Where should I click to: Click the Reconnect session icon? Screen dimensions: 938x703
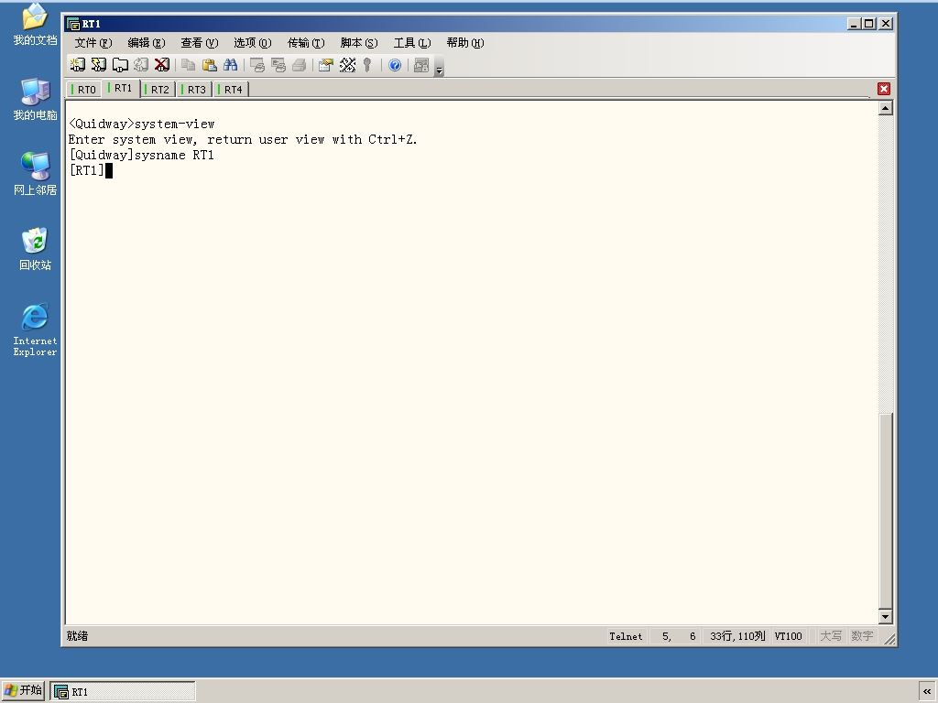point(140,65)
